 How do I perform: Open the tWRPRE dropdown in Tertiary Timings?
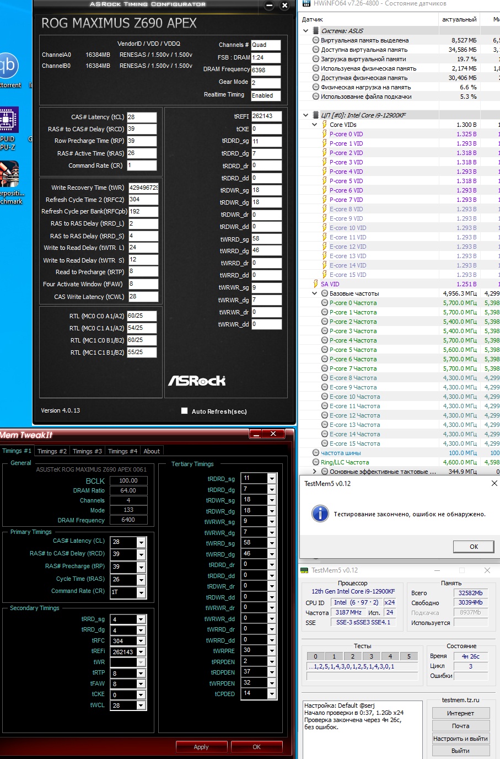[272, 650]
